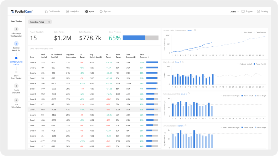Toggle Sales Revenue legend in revenue chart

260,32
